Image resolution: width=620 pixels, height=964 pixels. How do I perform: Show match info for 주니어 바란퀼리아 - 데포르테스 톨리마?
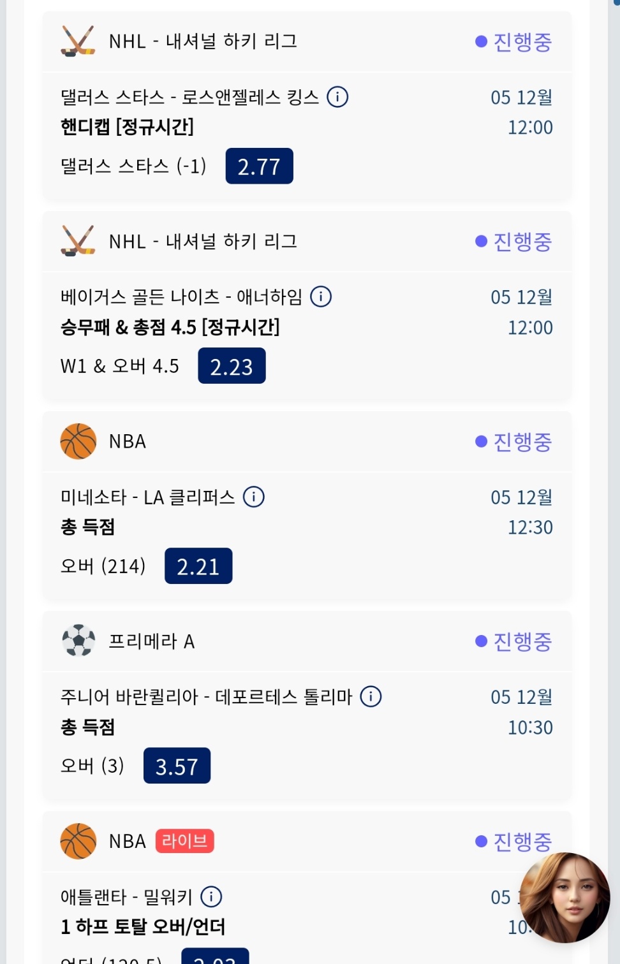[371, 696]
